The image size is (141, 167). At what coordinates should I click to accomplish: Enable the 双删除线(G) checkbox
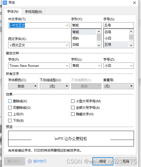[x=10, y=107]
